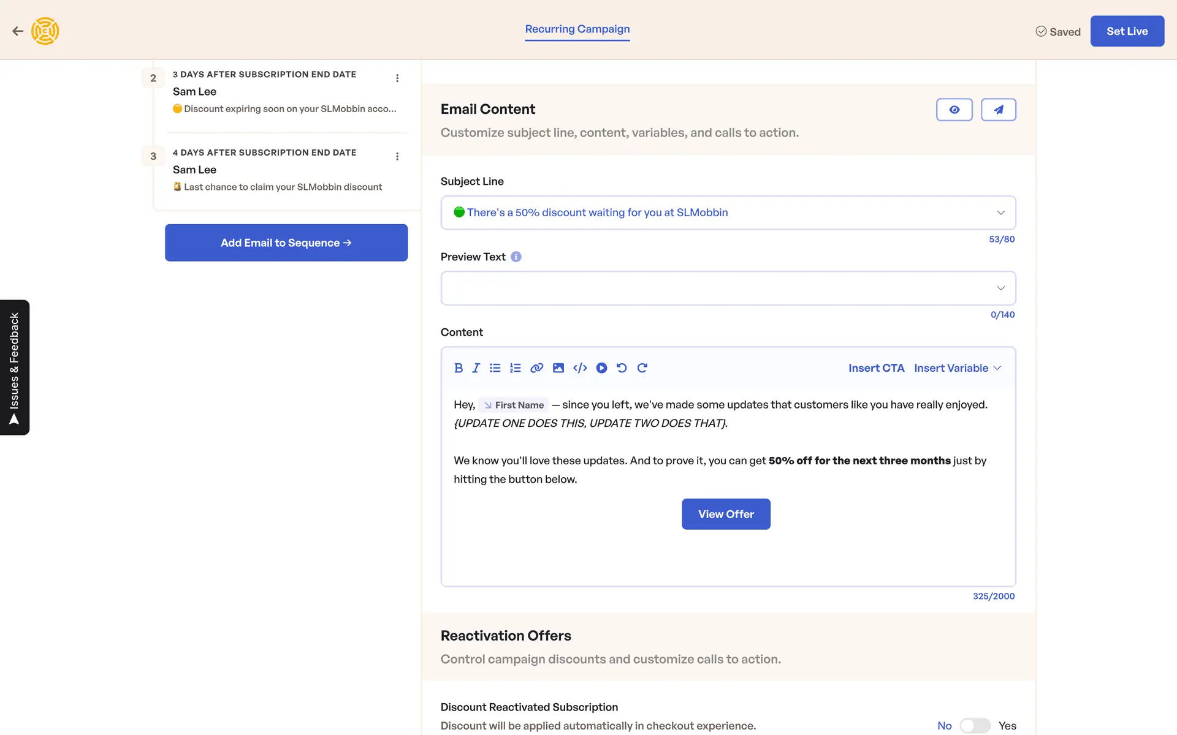Open the Preview Text dropdown chevron

(1000, 288)
